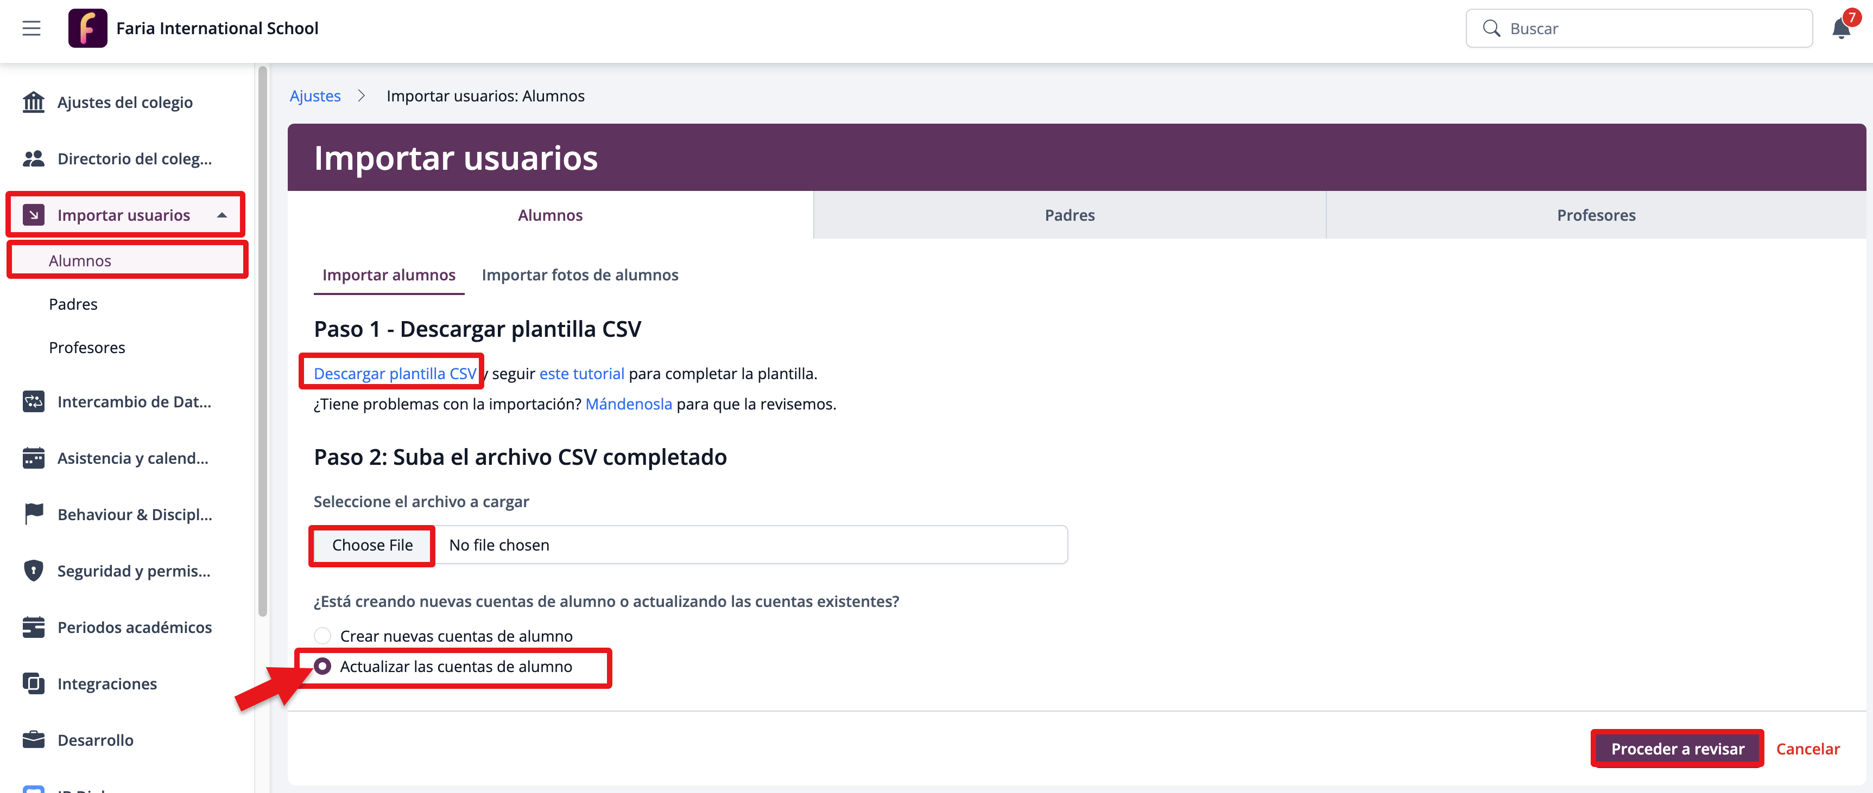Click the Intercambio de Datos icon

tap(34, 401)
